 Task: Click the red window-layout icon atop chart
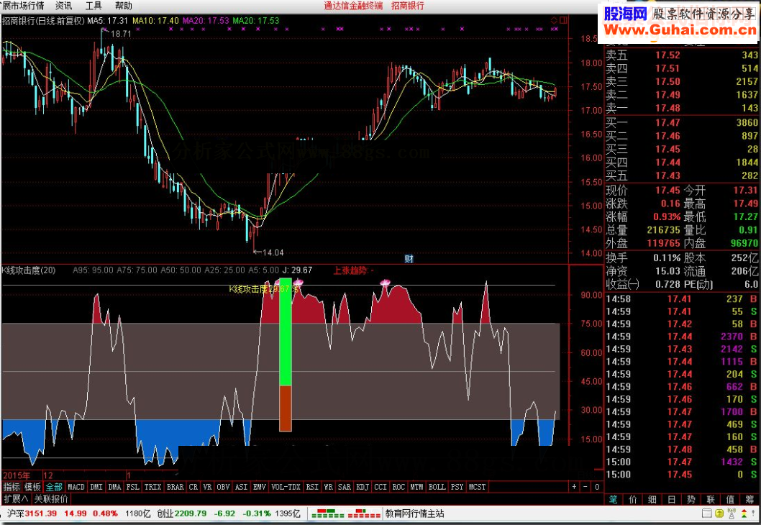click(x=563, y=20)
